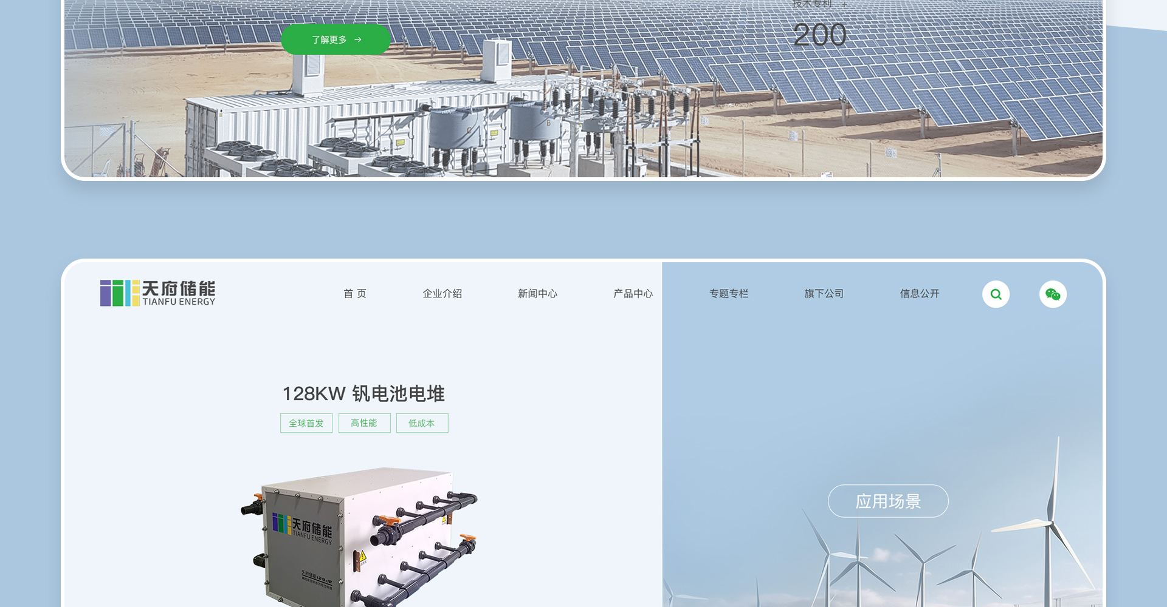The width and height of the screenshot is (1167, 607).
Task: Open 企业介绍 navigation item
Action: pos(442,294)
